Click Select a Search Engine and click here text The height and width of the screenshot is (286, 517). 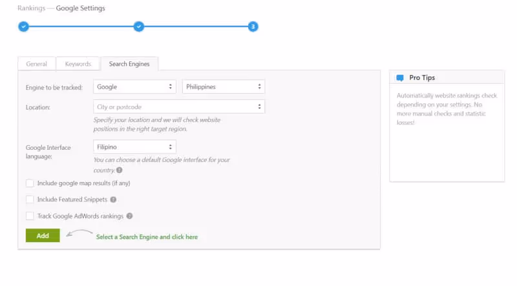click(x=147, y=237)
